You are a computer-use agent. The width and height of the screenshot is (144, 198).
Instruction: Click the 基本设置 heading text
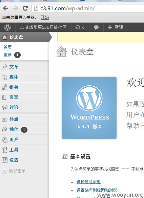tap(80, 156)
